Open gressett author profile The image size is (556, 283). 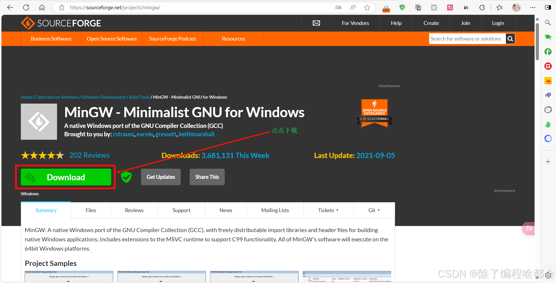(166, 134)
